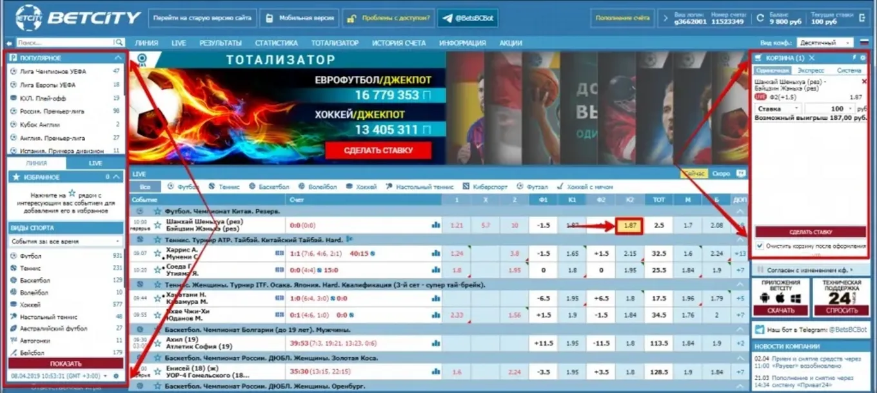Collapse the Избранное section
877x393 pixels.
116,177
